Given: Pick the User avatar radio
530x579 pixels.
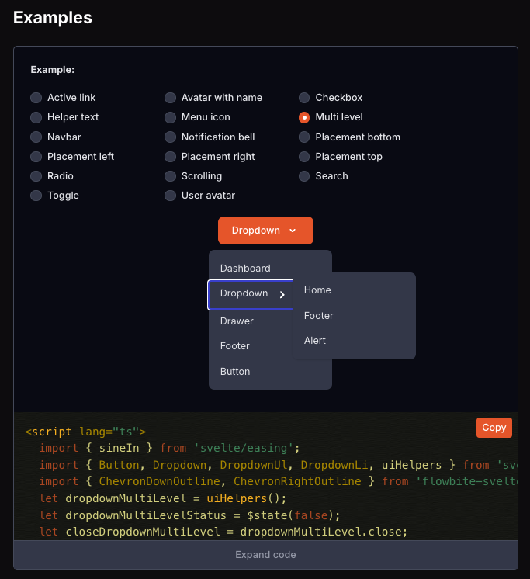Looking at the screenshot, I should click(x=170, y=196).
